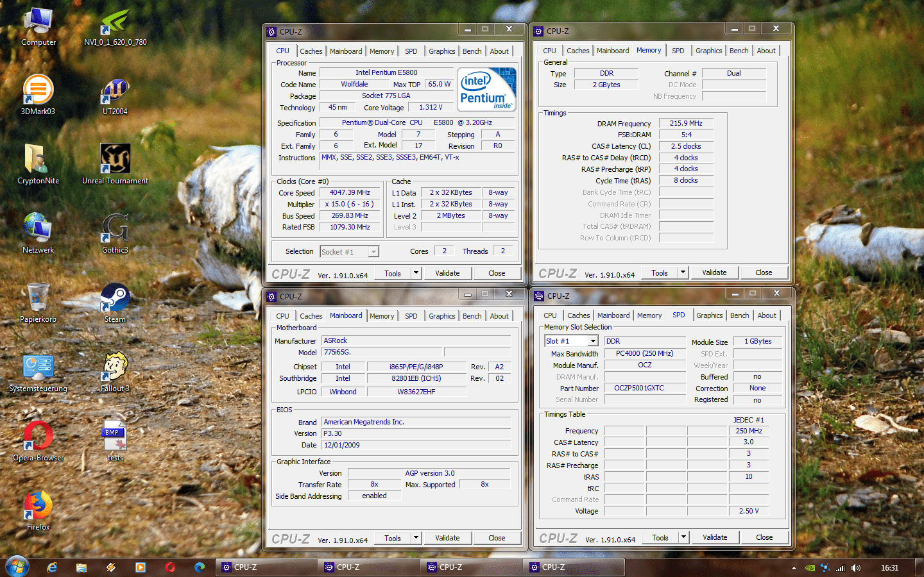Open the CryptonNite desktop folder
This screenshot has width=924, height=577.
[38, 164]
